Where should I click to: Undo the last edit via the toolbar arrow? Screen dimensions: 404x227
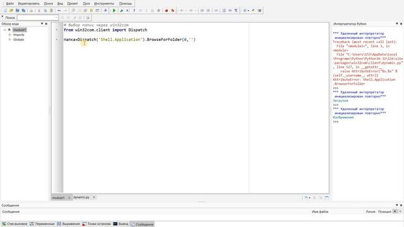pos(59,11)
